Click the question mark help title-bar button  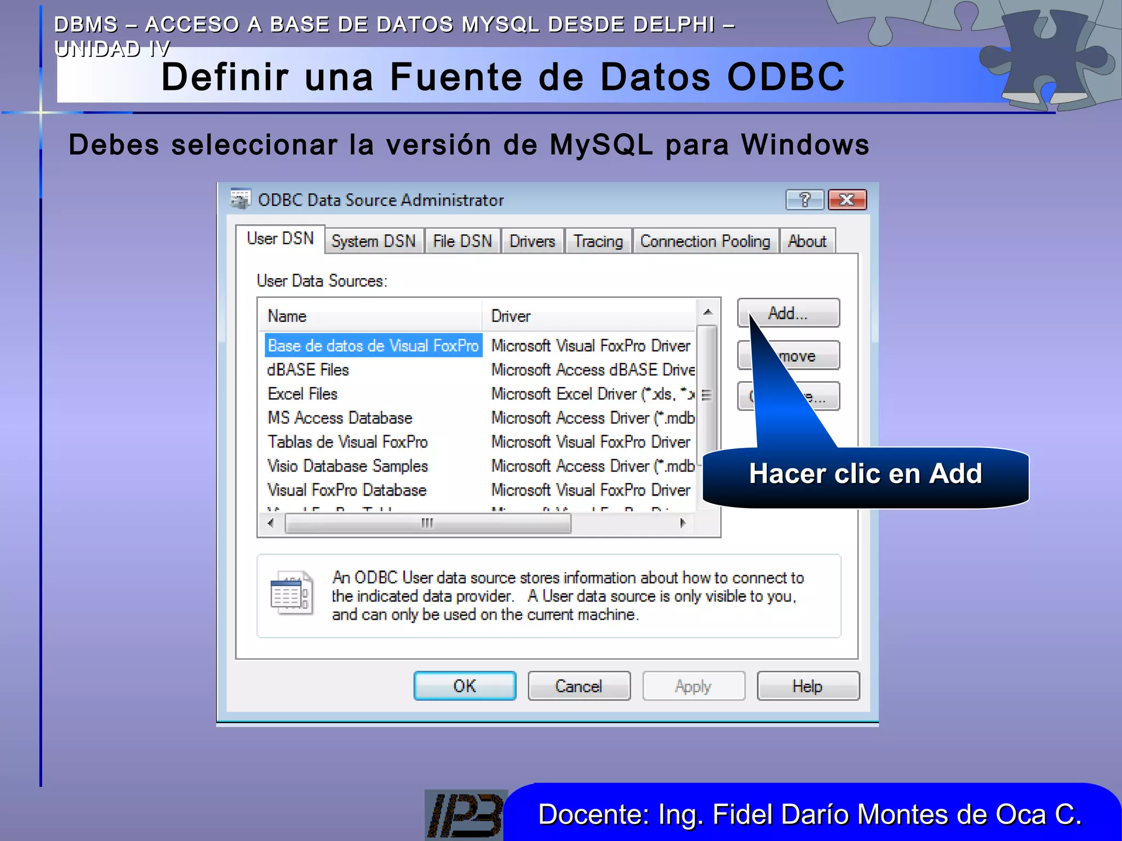tap(804, 200)
